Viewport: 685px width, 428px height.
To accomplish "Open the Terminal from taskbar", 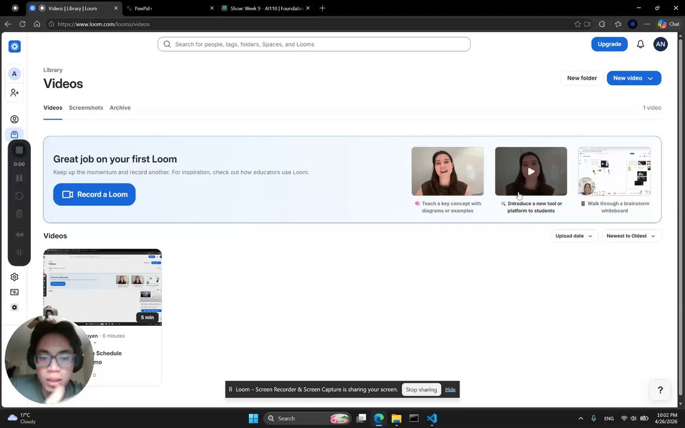I will pos(414,418).
